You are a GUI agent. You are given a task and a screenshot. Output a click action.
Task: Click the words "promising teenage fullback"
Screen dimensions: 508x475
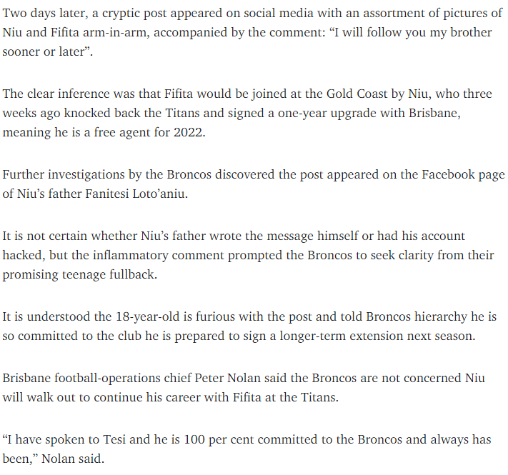[79, 274]
